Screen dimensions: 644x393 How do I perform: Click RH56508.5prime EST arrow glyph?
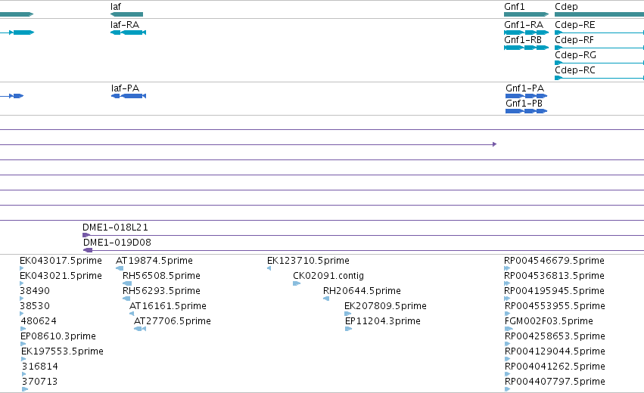[x=127, y=283]
